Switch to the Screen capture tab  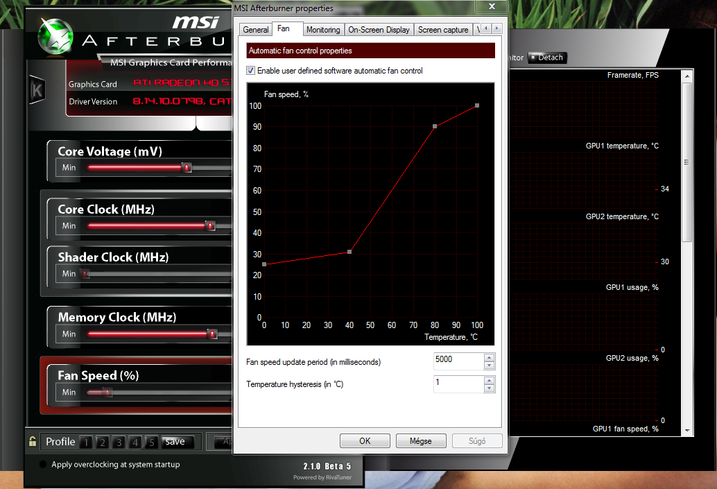point(443,30)
